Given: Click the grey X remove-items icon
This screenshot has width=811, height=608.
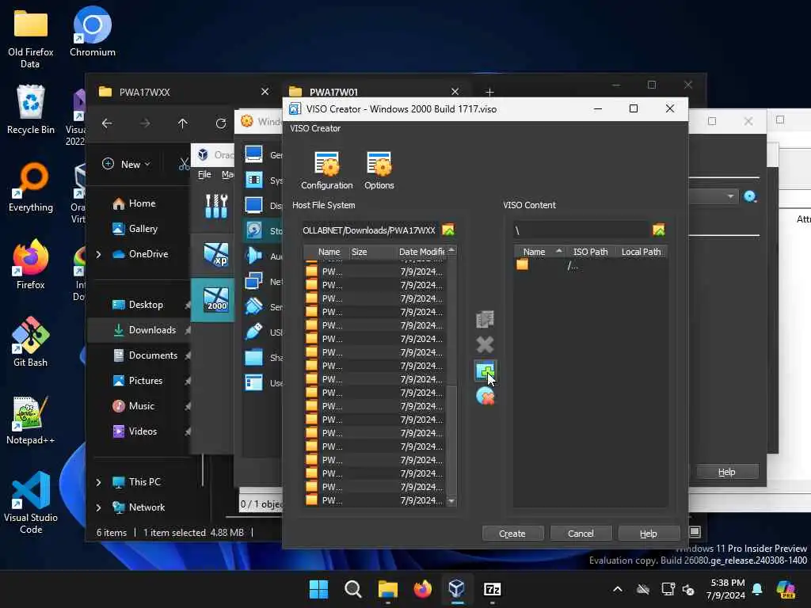Looking at the screenshot, I should coord(485,344).
